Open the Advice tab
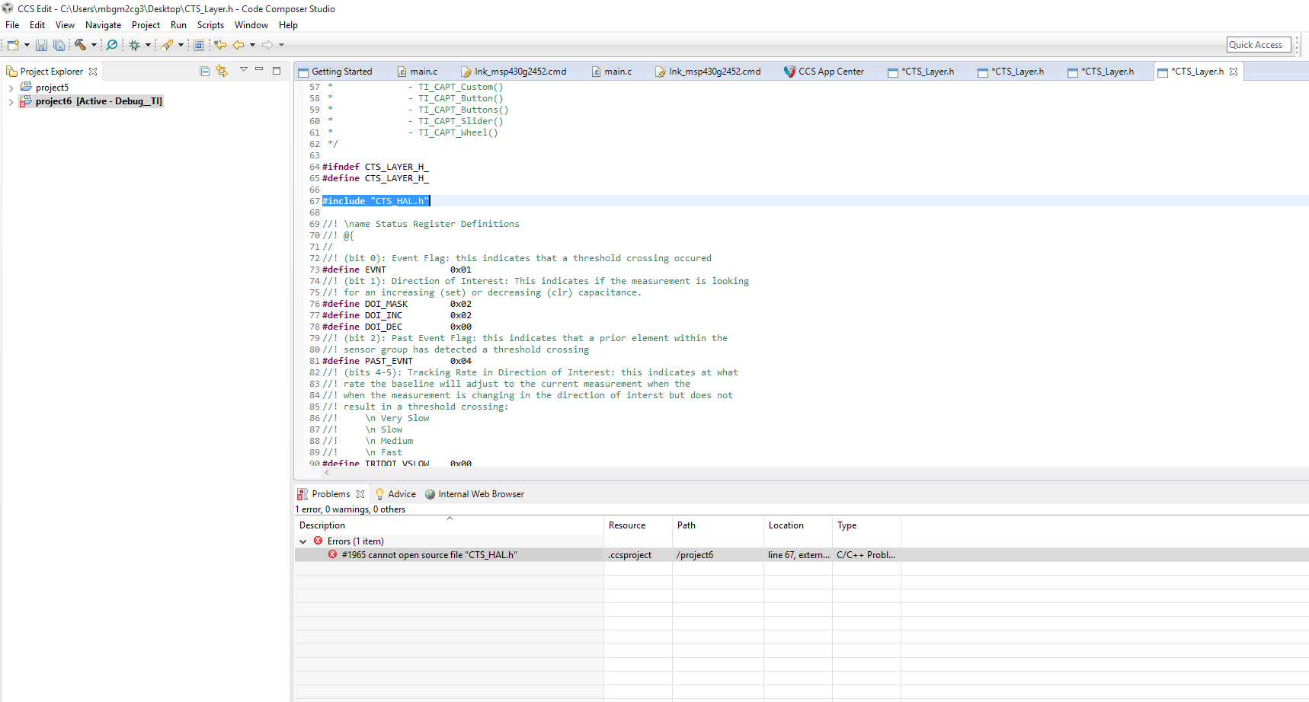Viewport: 1309px width, 702px height. [x=401, y=494]
